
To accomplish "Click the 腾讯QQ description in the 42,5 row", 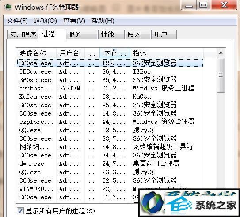I will coord(143,130).
